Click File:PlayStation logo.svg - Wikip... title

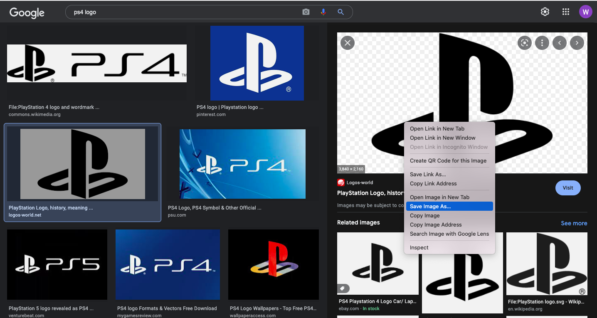[x=546, y=302]
